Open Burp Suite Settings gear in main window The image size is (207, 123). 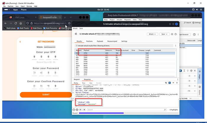click(197, 23)
